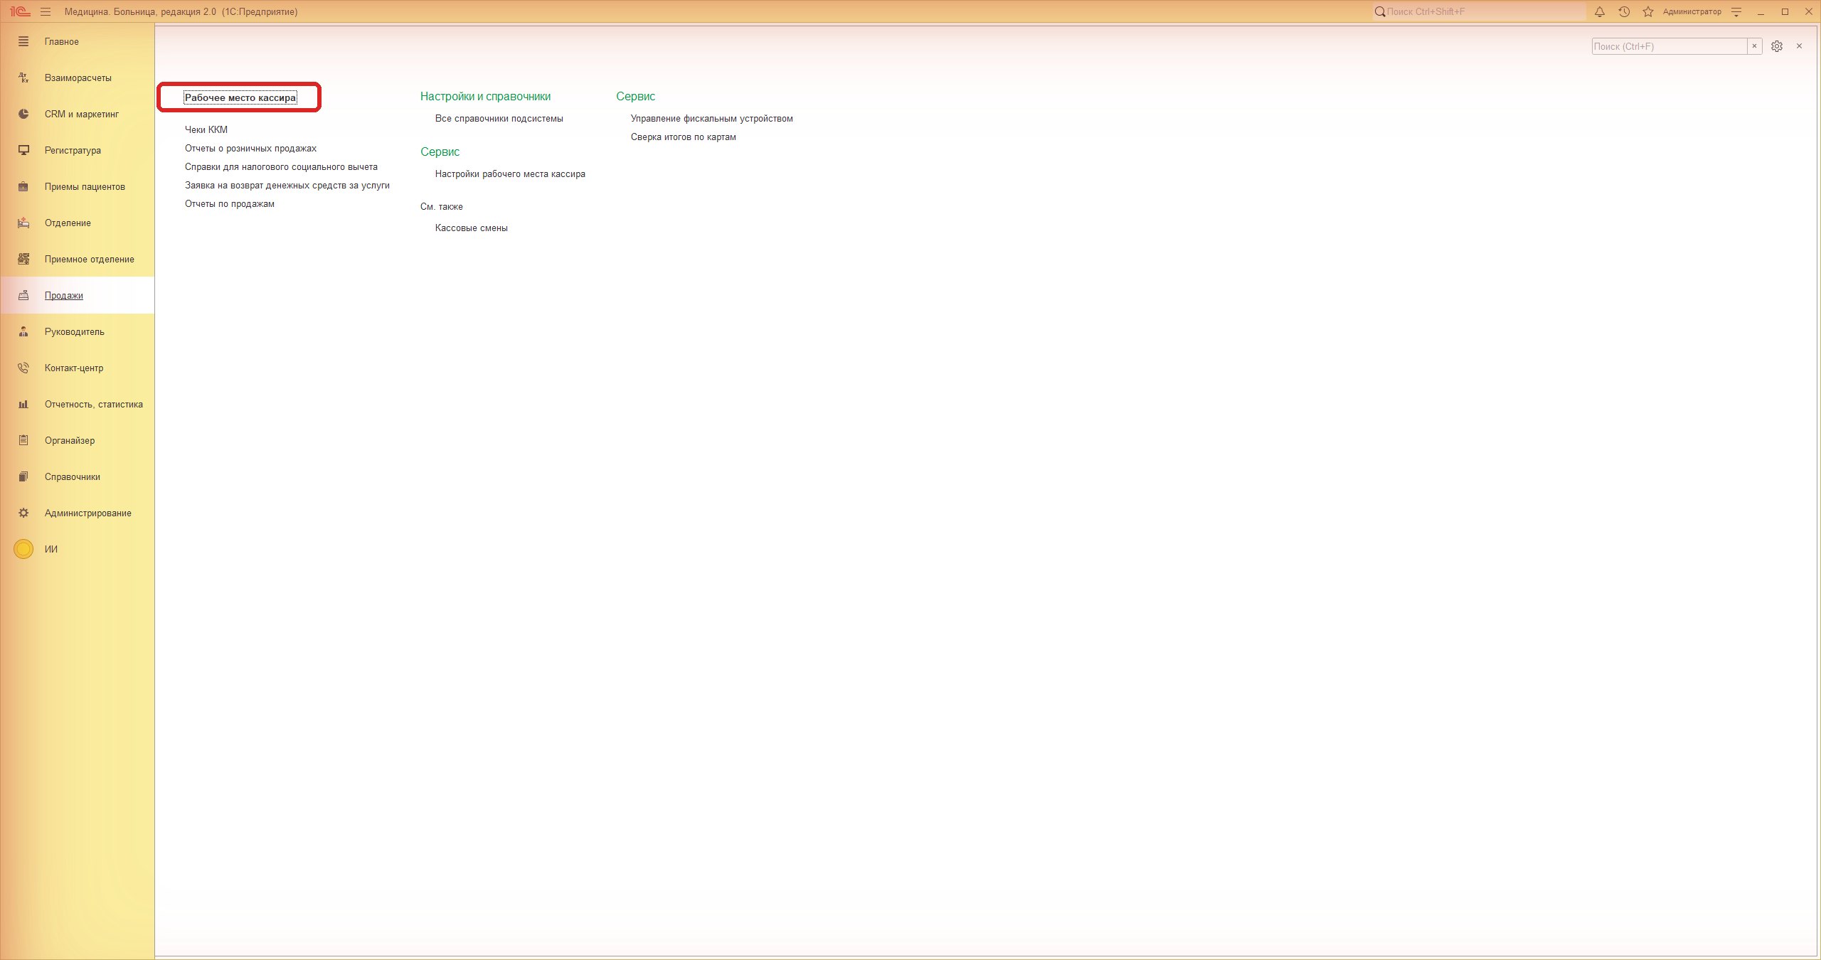Open the Главное section
The height and width of the screenshot is (960, 1821).
pos(77,41)
